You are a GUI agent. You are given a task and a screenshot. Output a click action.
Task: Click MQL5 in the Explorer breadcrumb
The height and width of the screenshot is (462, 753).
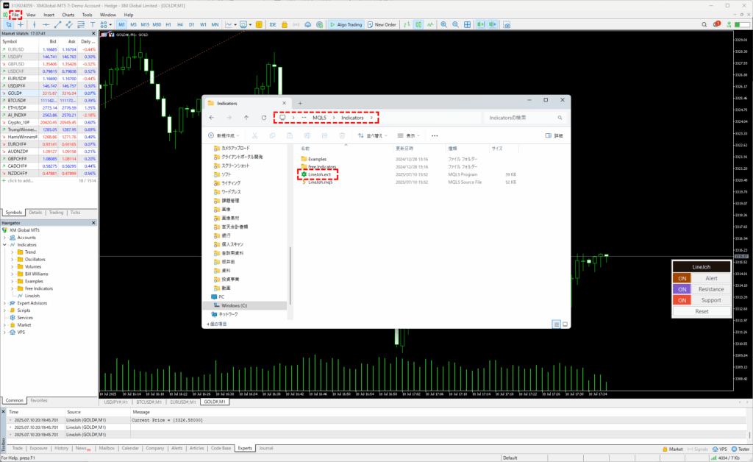[x=319, y=118]
